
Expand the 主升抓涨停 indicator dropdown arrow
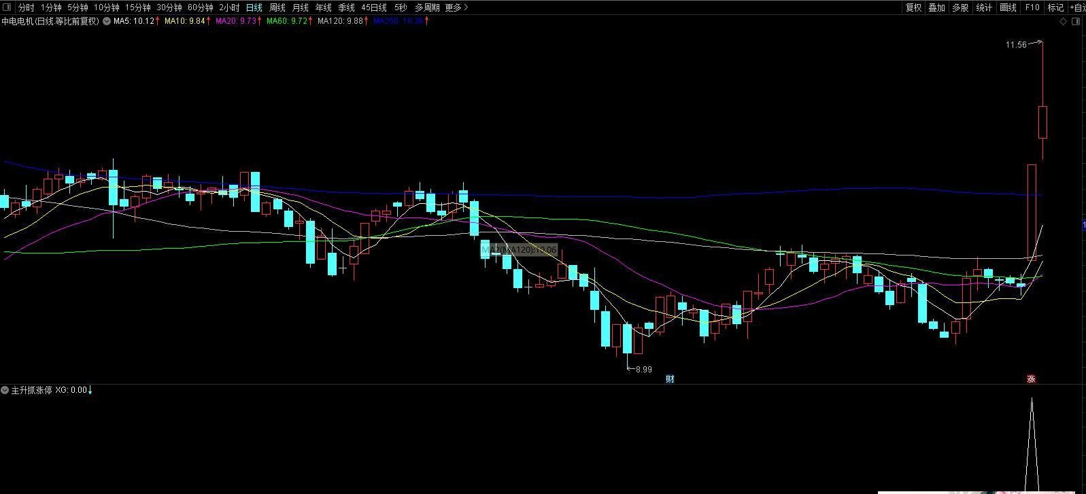click(x=5, y=390)
